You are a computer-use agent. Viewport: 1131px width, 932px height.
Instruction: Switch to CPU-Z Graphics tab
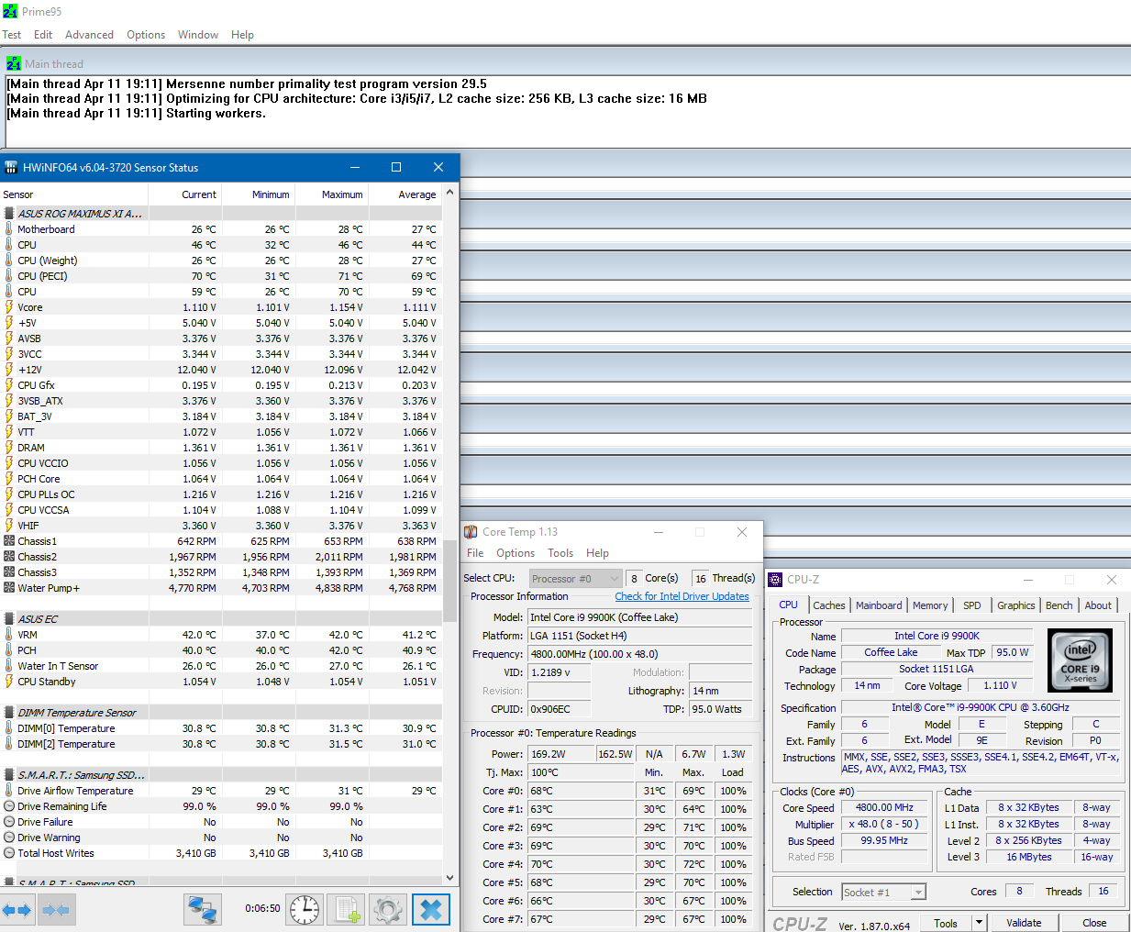tap(1016, 605)
